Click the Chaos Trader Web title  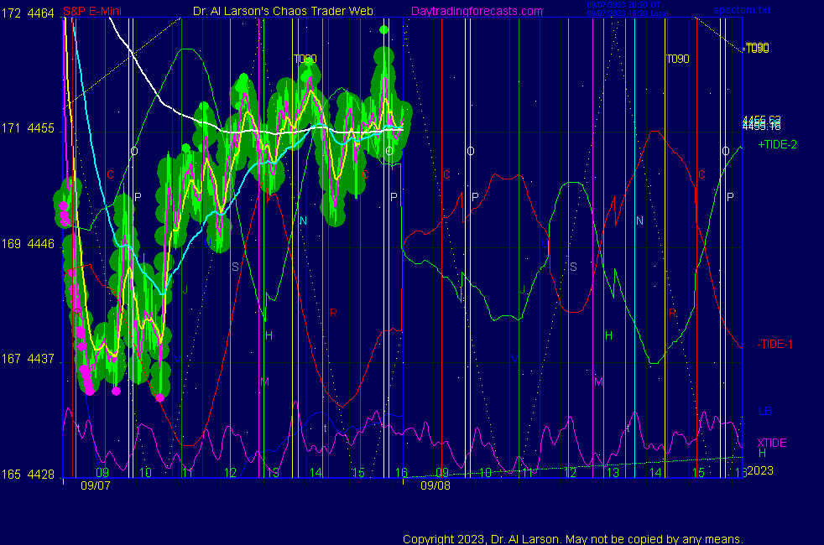pyautogui.click(x=283, y=11)
